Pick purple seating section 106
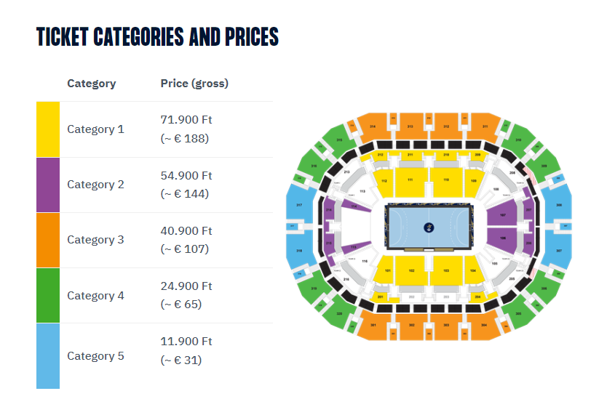The image size is (591, 399). point(502,238)
